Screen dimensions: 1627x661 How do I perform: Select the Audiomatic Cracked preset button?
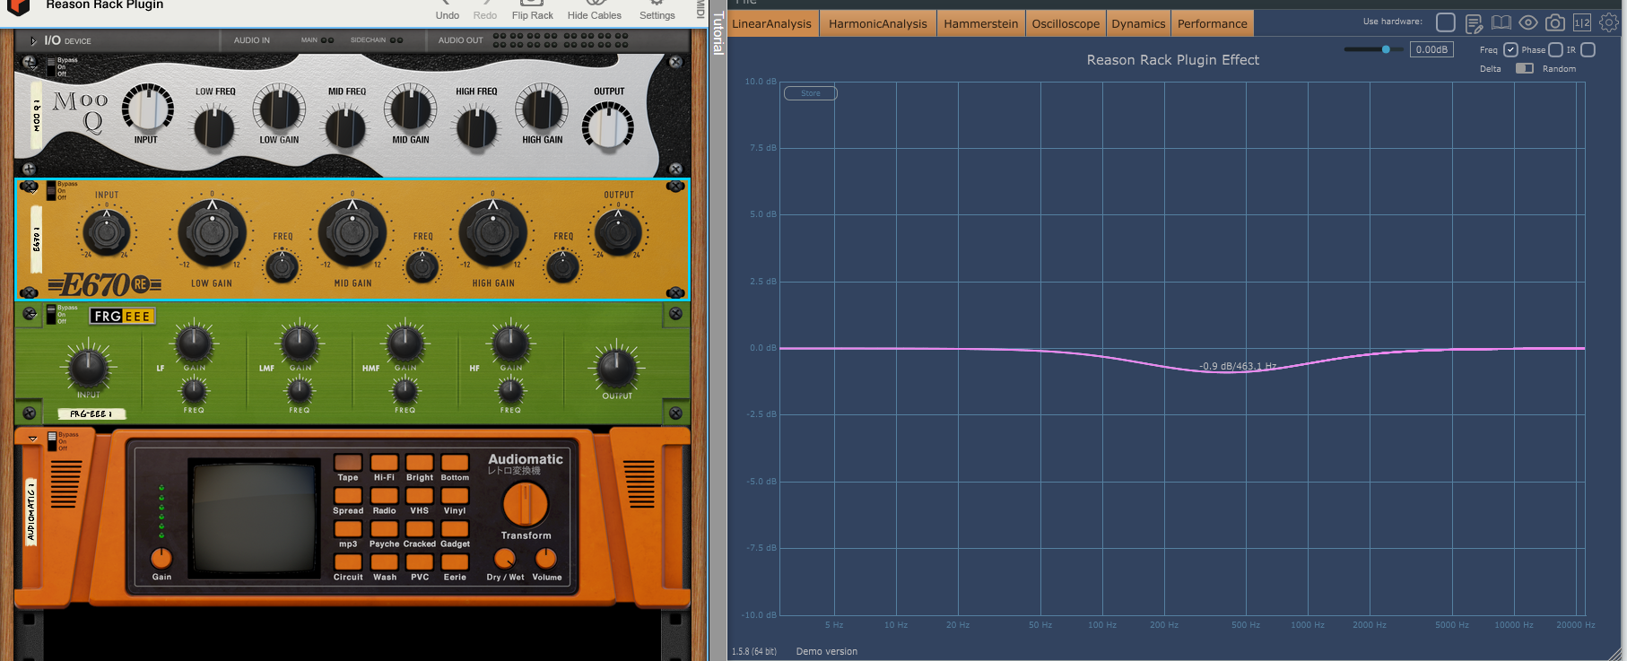(x=419, y=529)
